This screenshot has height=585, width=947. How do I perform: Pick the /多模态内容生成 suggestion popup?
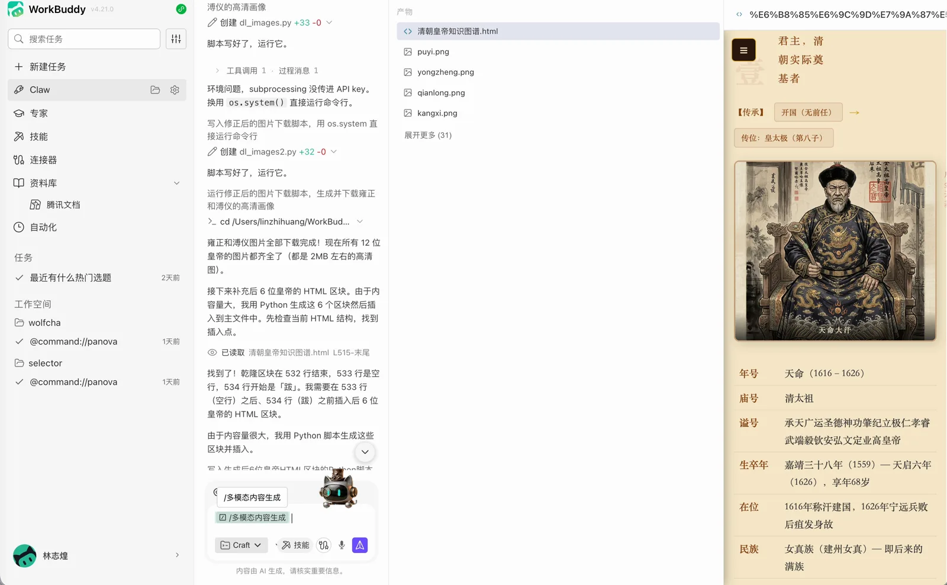pos(252,497)
